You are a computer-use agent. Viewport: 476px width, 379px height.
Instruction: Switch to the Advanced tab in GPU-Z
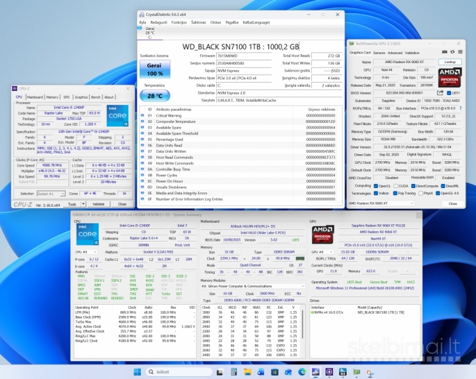[x=395, y=53]
